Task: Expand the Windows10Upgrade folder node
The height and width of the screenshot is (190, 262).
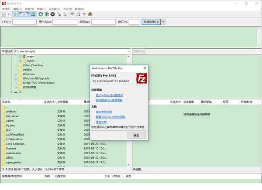Action: 16,78
